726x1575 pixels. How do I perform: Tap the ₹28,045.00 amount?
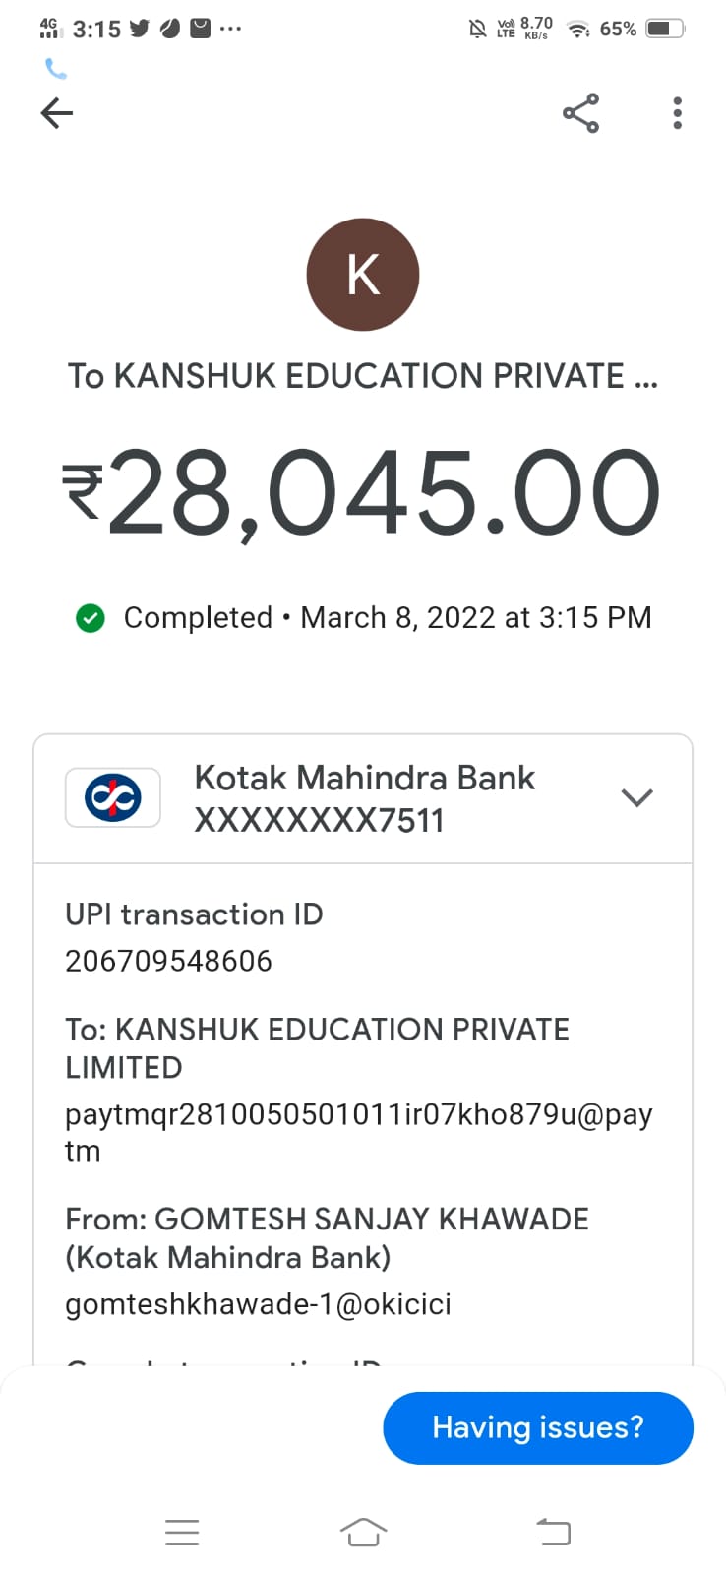point(363,494)
